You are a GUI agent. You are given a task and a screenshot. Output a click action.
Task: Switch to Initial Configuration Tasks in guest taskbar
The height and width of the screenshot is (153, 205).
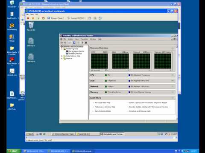[63, 134]
